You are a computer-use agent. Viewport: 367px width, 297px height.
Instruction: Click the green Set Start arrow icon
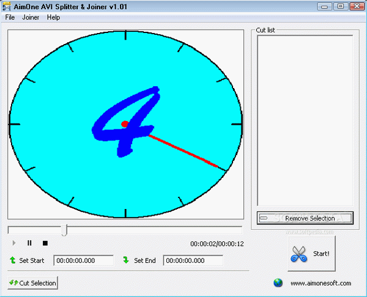coord(13,260)
